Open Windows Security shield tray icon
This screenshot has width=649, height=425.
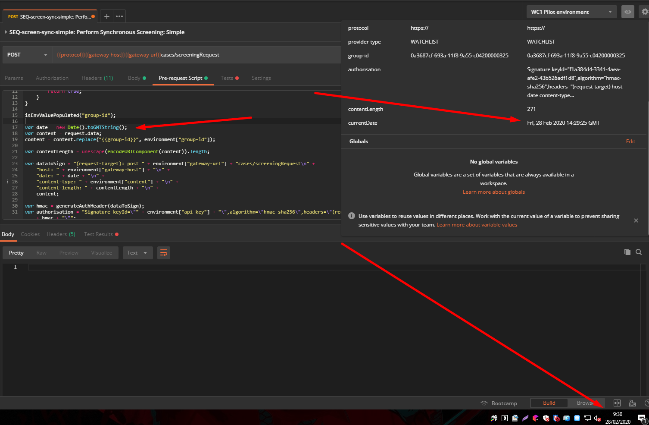[546, 418]
